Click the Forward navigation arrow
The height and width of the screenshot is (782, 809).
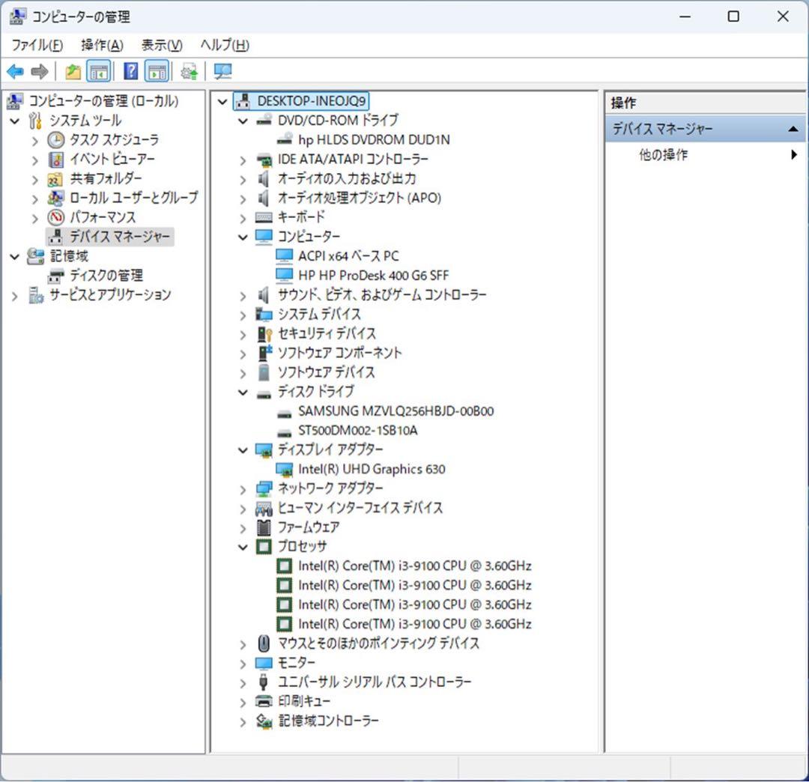(39, 70)
